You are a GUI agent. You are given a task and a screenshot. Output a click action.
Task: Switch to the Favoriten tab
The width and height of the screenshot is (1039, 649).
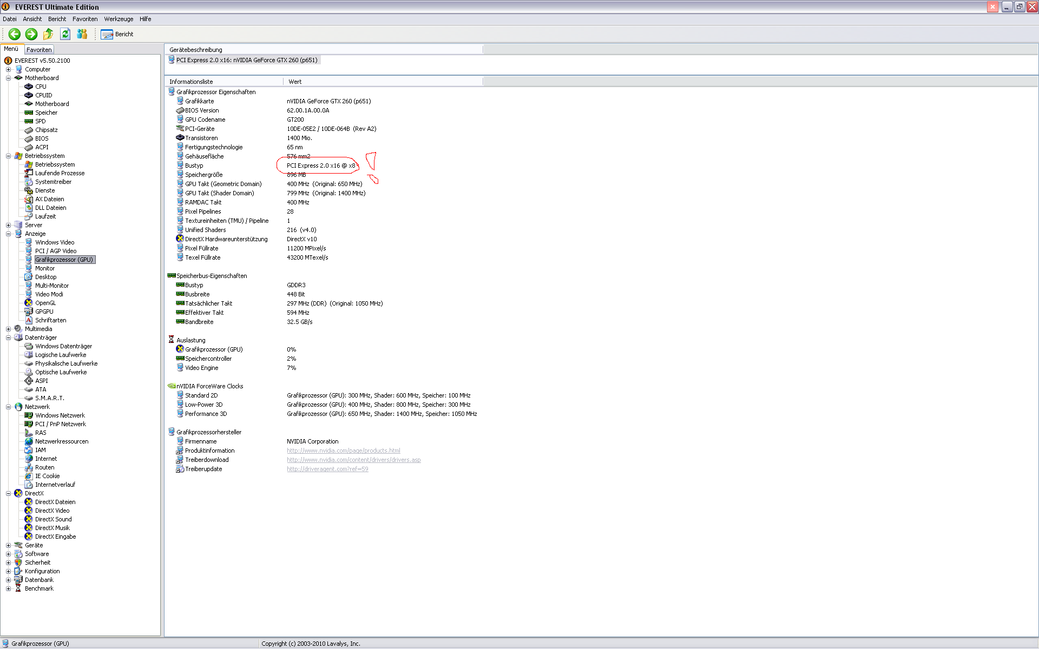(39, 49)
